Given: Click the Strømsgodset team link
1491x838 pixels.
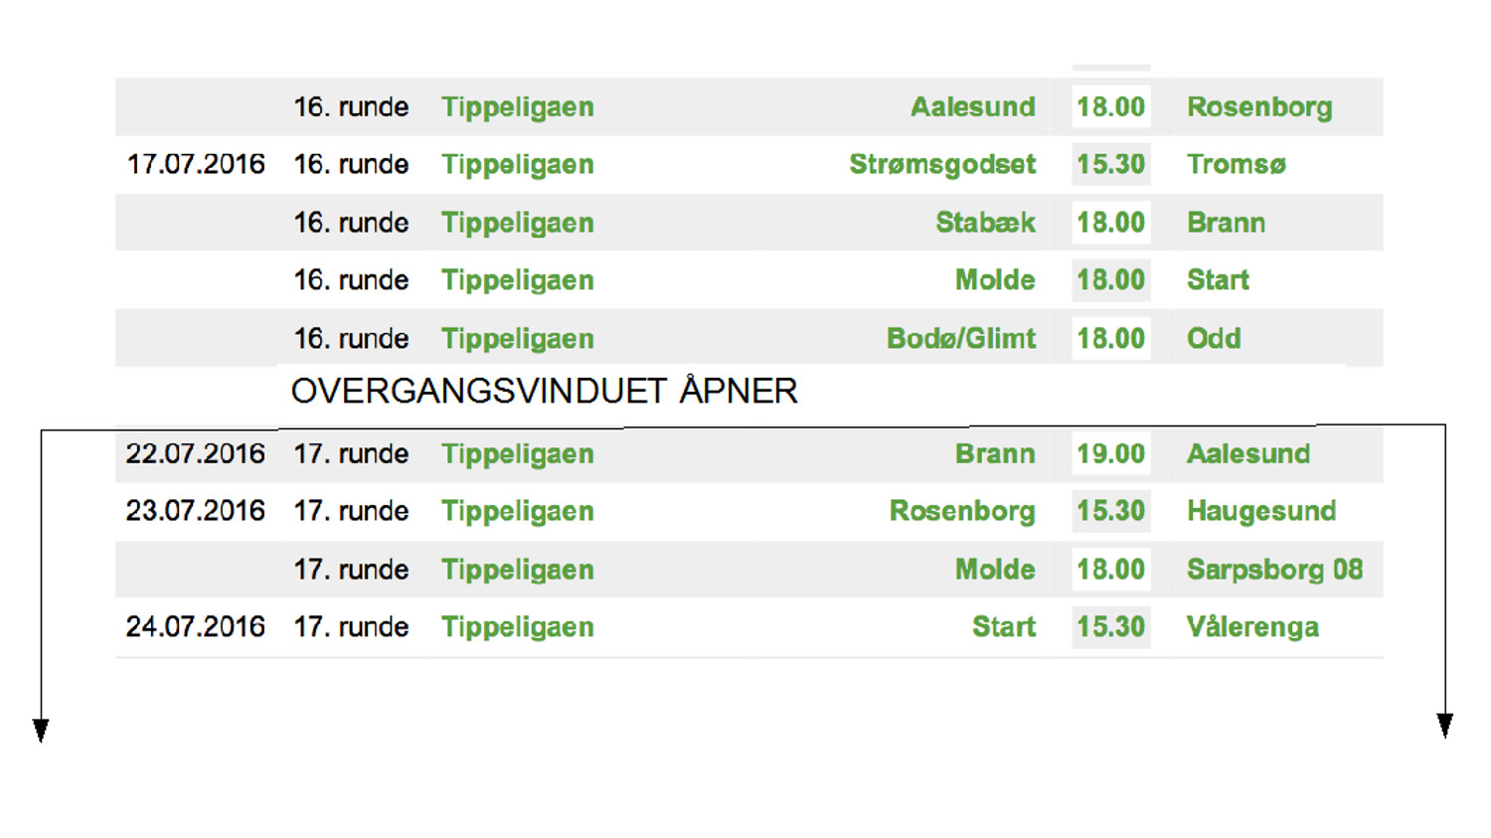Looking at the screenshot, I should coord(941,164).
